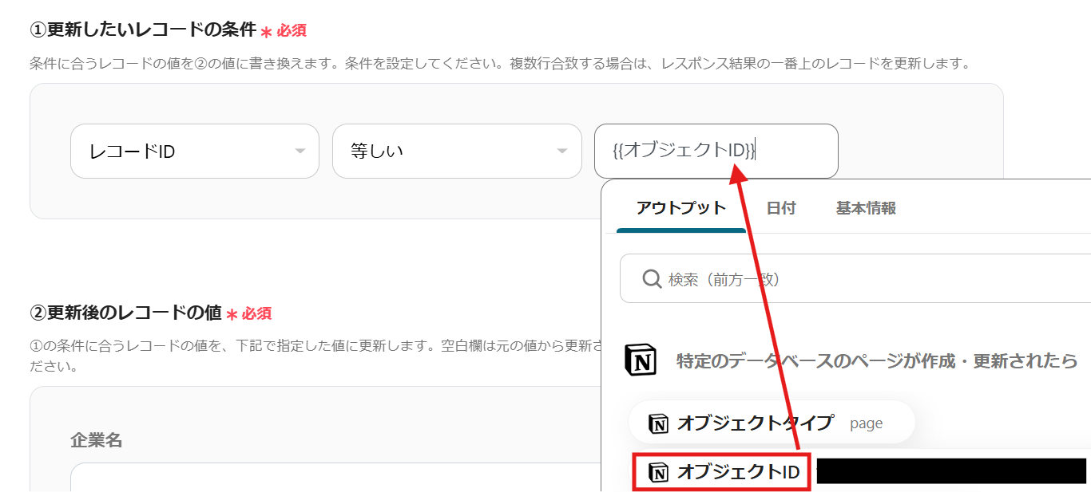Select the オブジェクトタイプ output chip
Image resolution: width=1091 pixels, height=492 pixels.
771,423
